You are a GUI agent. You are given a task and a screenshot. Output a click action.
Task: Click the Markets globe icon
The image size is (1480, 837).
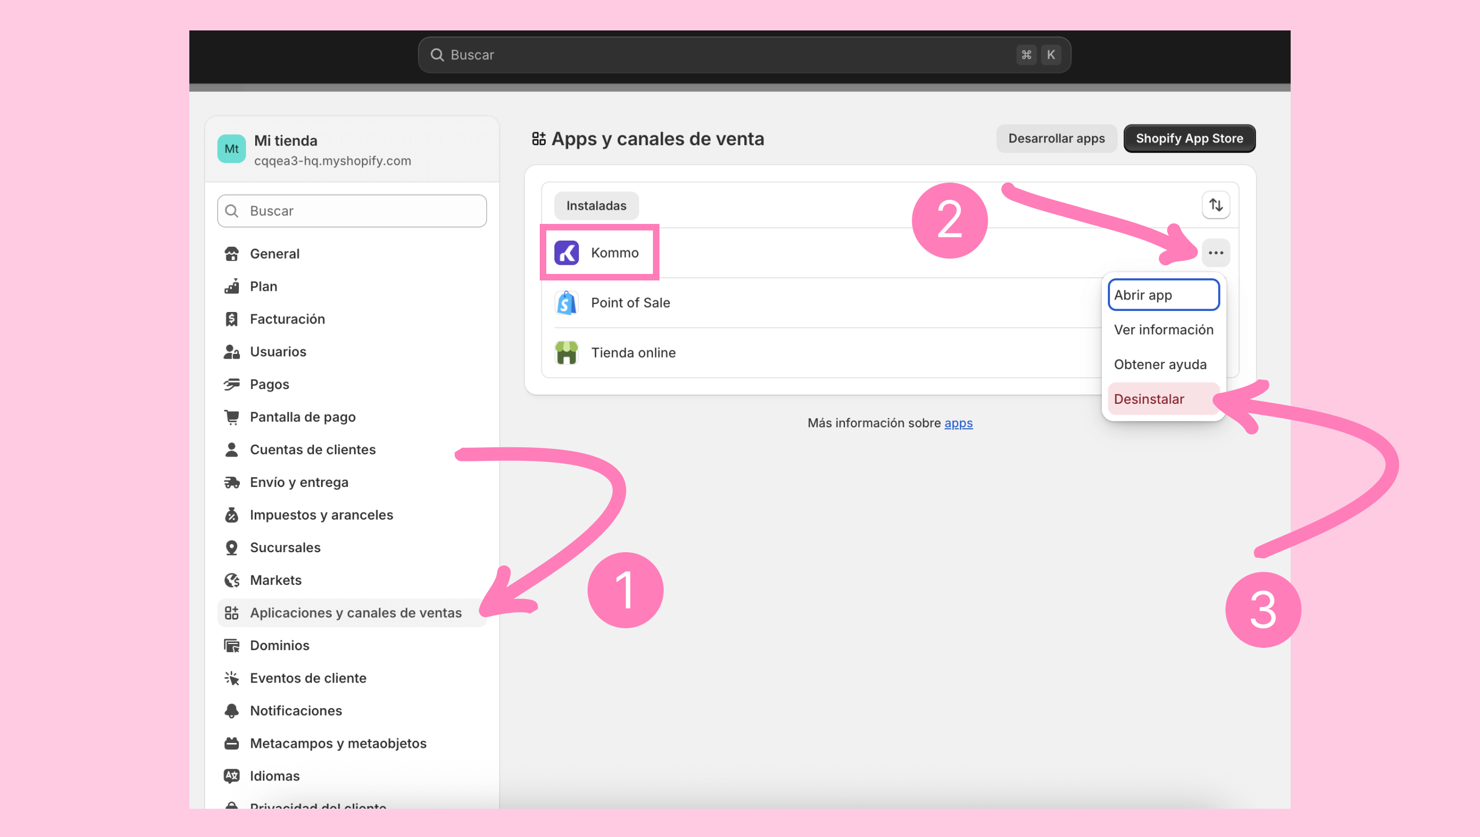(x=231, y=580)
